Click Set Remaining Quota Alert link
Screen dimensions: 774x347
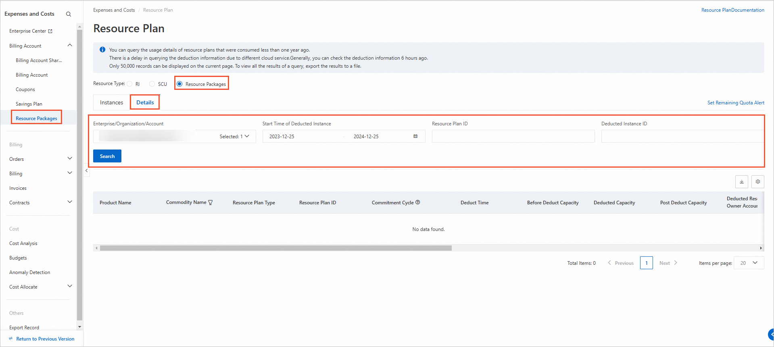pyautogui.click(x=736, y=103)
